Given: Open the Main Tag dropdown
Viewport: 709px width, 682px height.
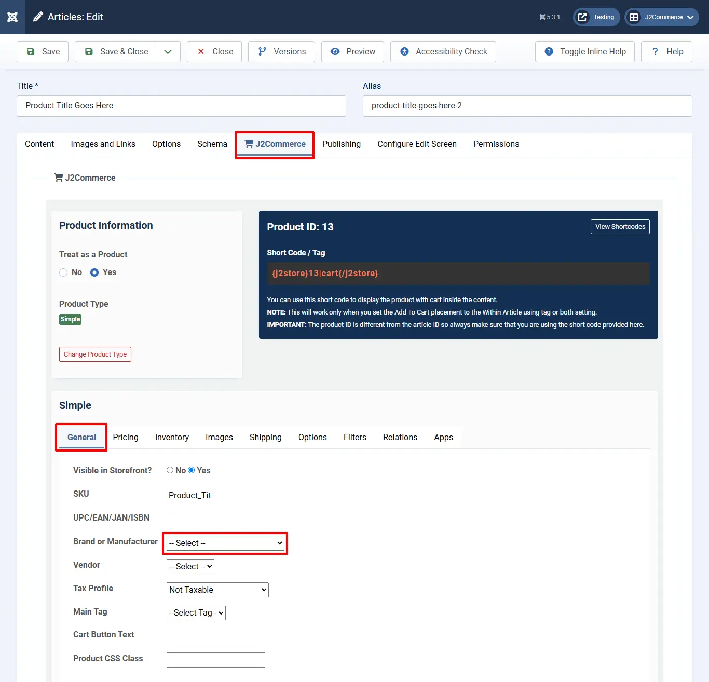Looking at the screenshot, I should 196,613.
